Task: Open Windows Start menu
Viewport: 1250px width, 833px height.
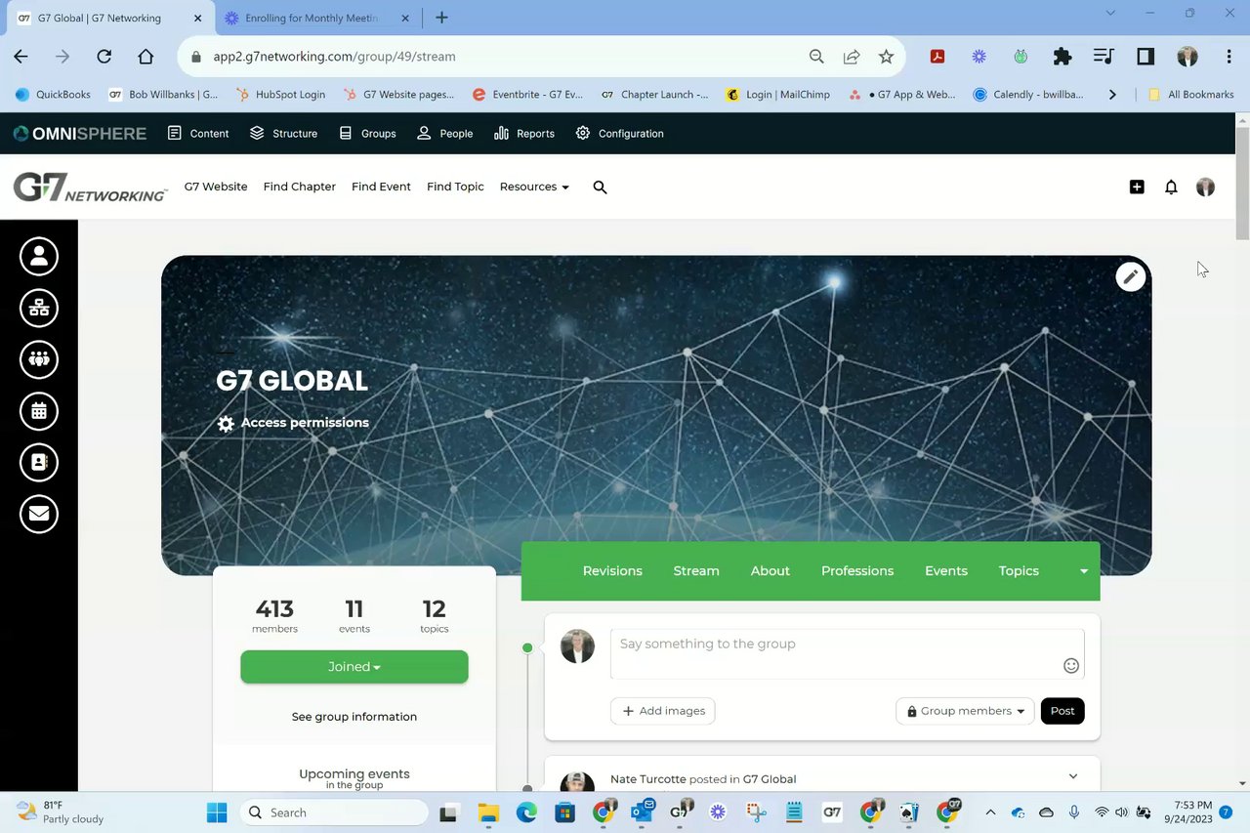Action: tap(217, 812)
